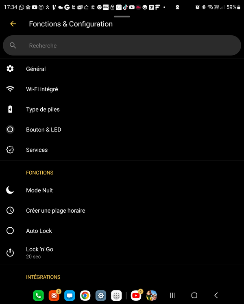This screenshot has width=244, height=304.
Task: Click the Recherche search field
Action: coord(122,45)
